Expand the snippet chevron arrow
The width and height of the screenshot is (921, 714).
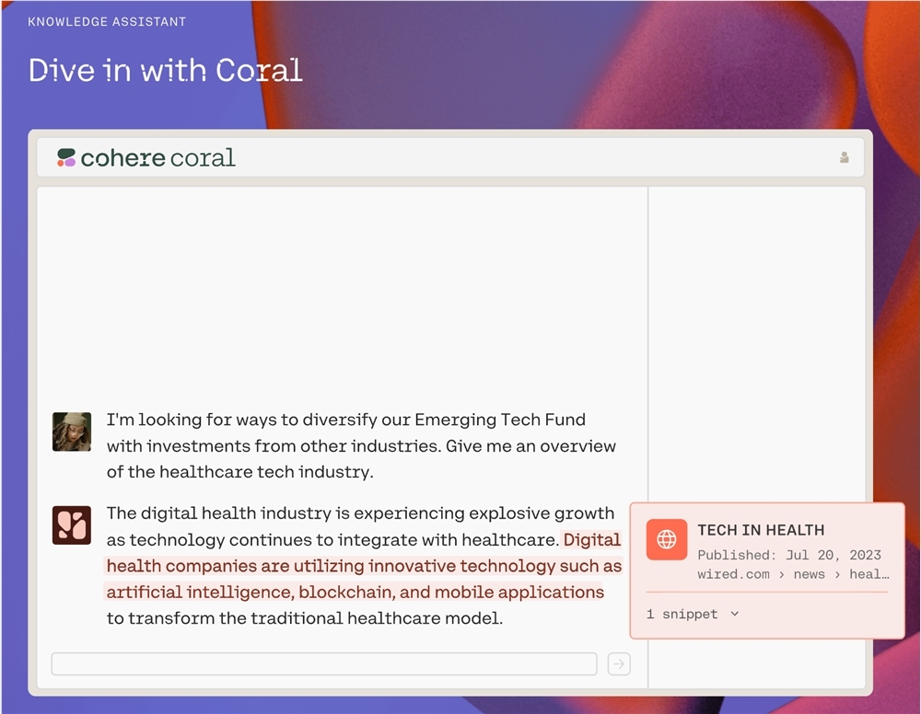coord(735,614)
